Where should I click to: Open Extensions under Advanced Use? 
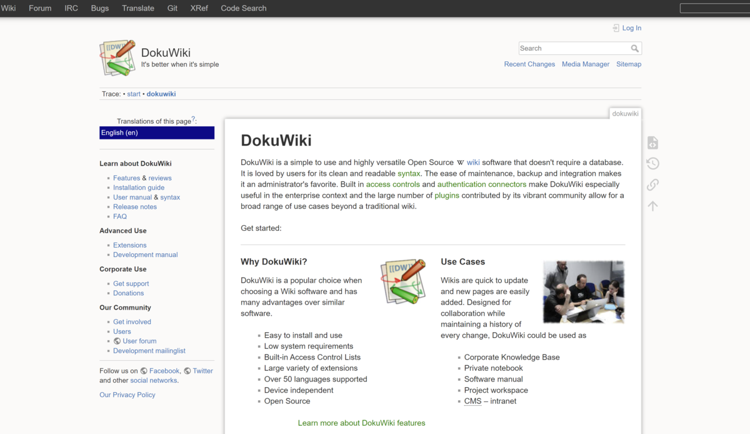tap(130, 245)
